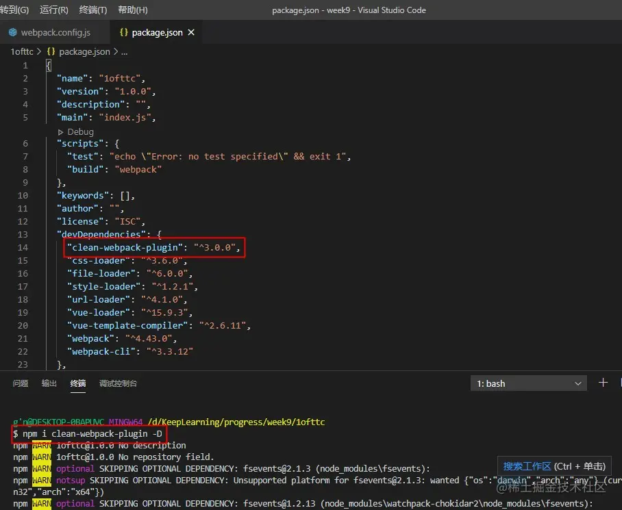Click the "vue-template-compiler" dependency line
622x510 pixels.
coord(159,326)
